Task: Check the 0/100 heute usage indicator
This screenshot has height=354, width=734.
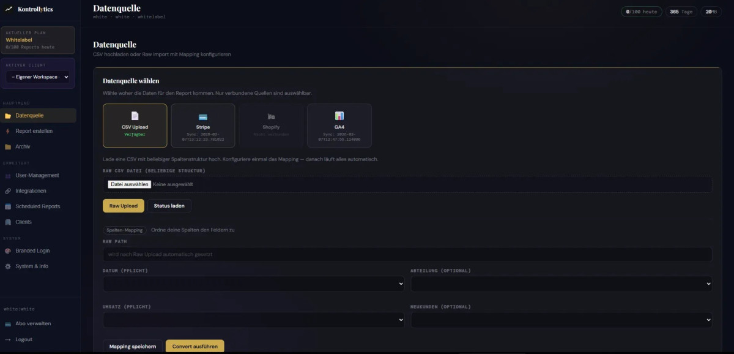Action: pos(641,10)
